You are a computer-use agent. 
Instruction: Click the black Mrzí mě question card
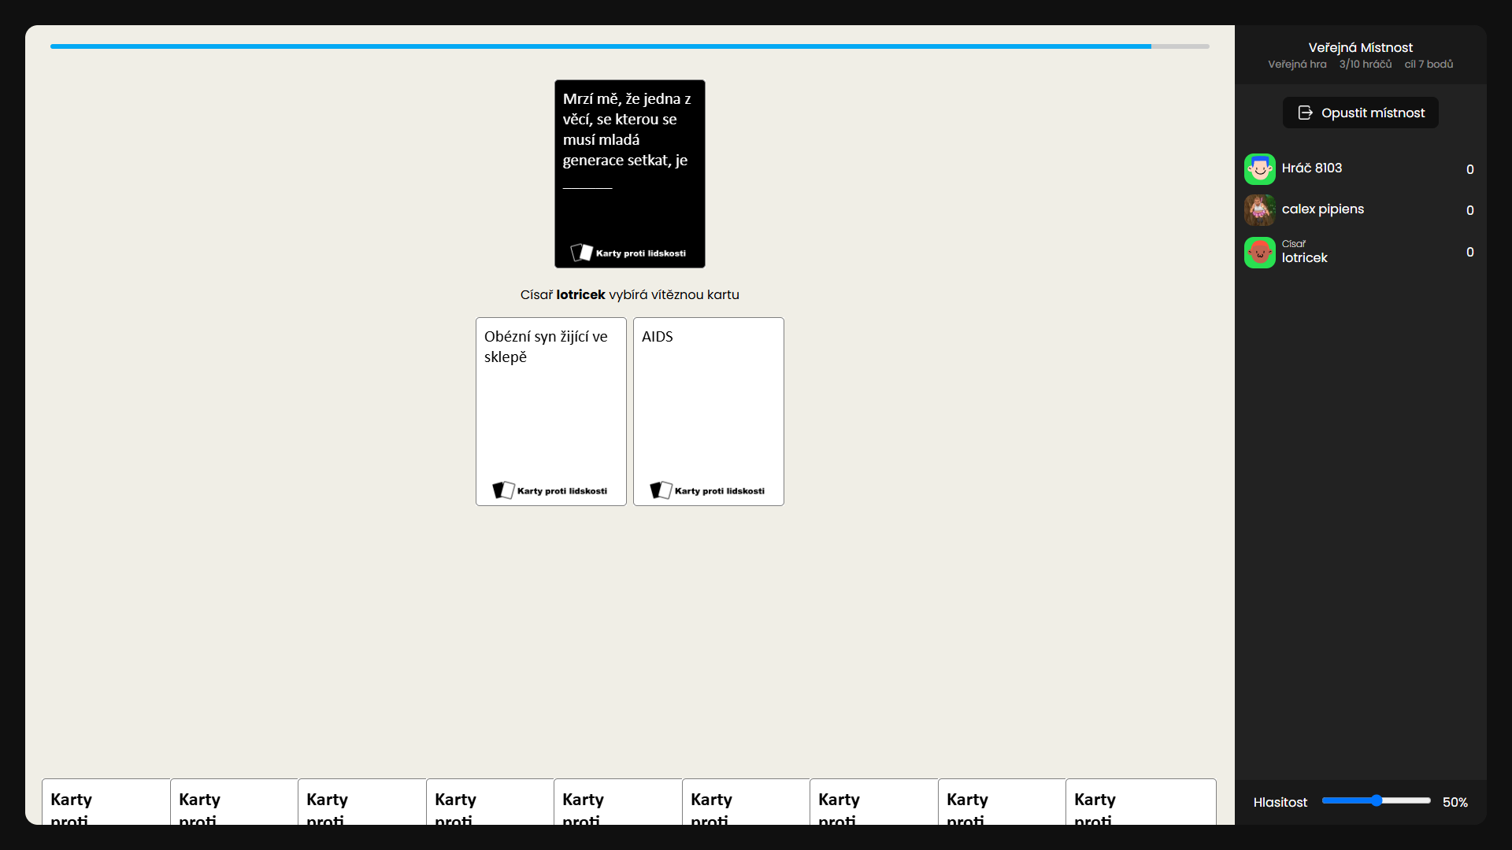pos(629,173)
